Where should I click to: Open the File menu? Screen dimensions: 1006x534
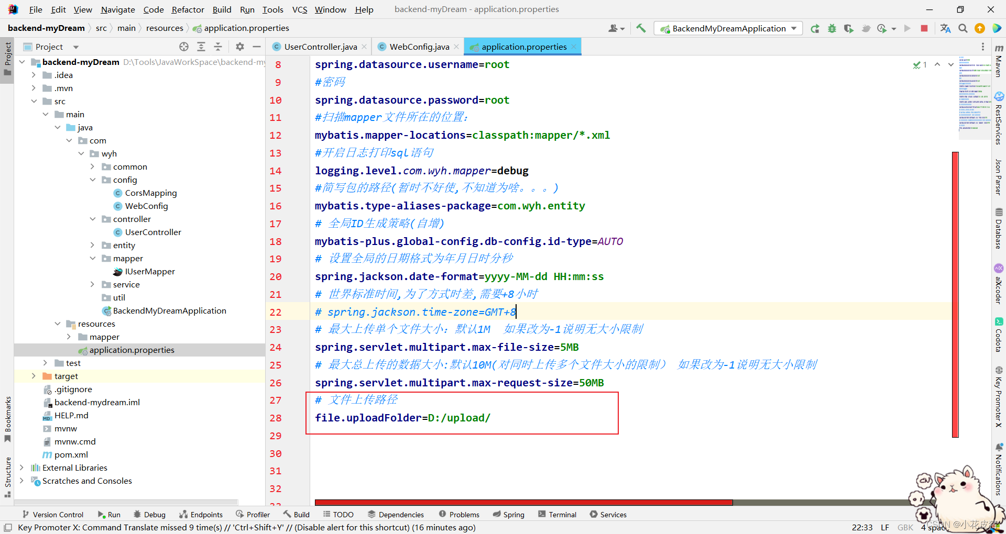click(36, 9)
